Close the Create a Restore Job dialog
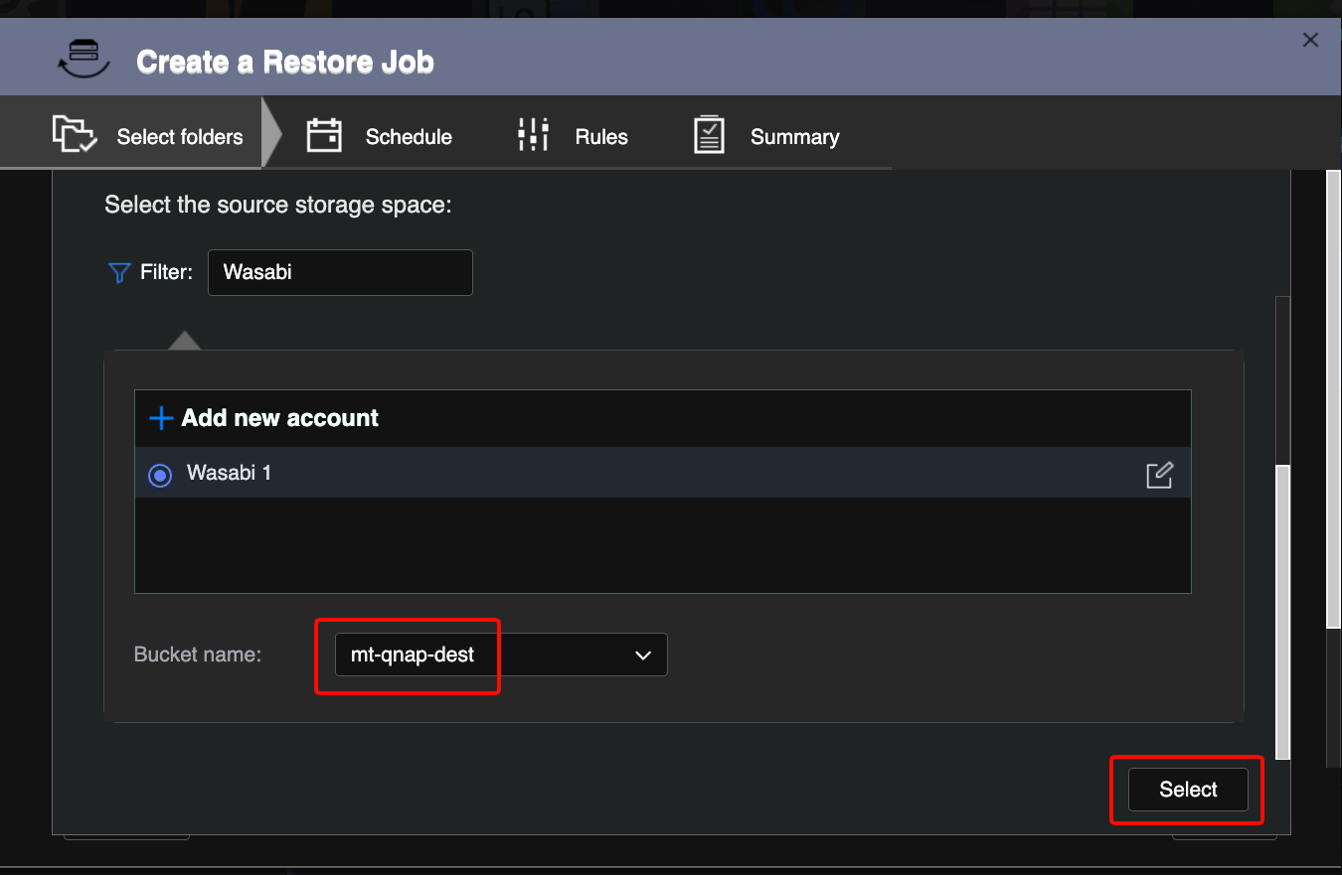This screenshot has height=875, width=1342. click(1310, 40)
